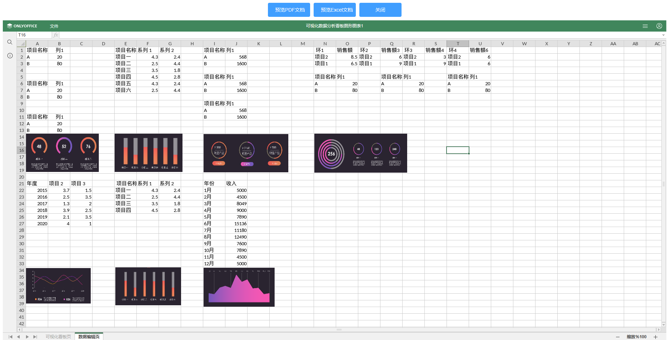Select the concentric ring 256 chart image
Screen dimensions: 667x340
tap(361, 153)
